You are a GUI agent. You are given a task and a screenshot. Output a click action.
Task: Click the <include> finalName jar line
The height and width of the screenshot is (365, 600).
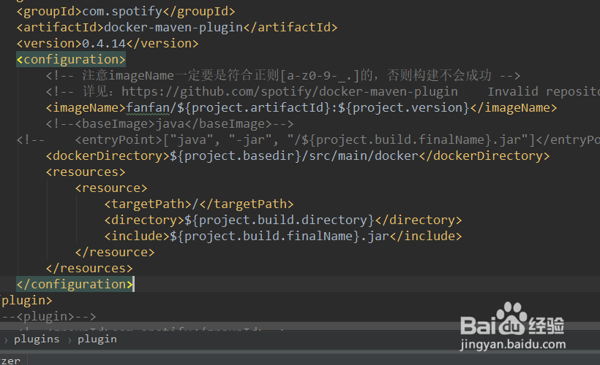click(283, 236)
